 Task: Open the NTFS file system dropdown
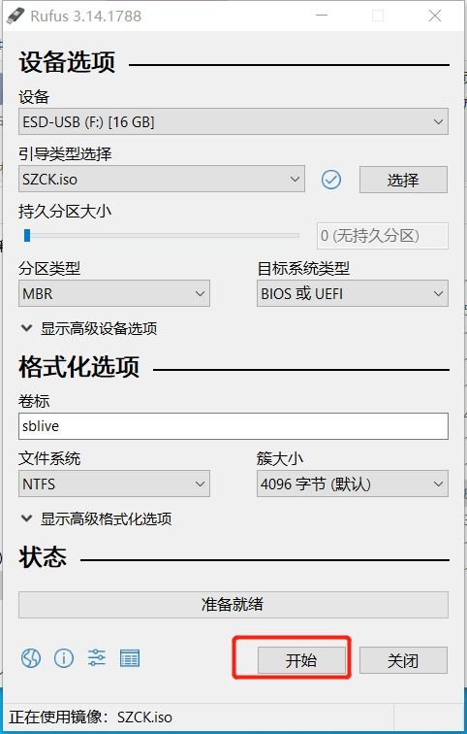click(114, 484)
